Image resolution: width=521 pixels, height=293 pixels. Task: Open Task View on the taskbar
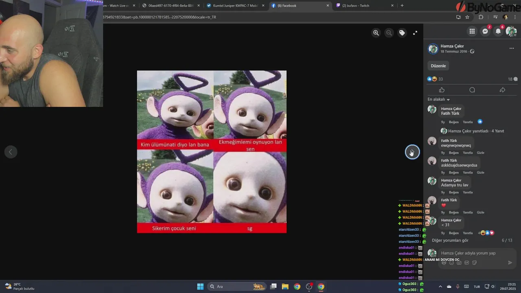[274, 286]
